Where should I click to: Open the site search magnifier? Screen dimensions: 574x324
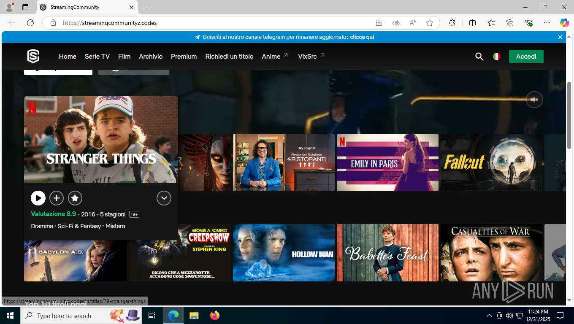click(479, 57)
